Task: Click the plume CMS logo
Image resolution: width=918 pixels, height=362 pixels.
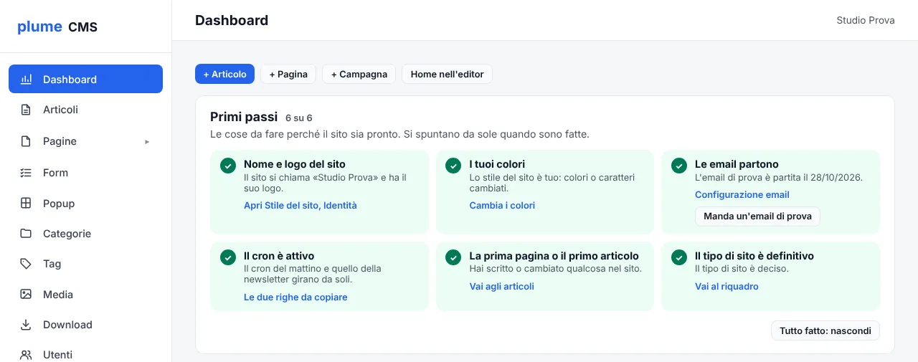Action: coord(57,27)
